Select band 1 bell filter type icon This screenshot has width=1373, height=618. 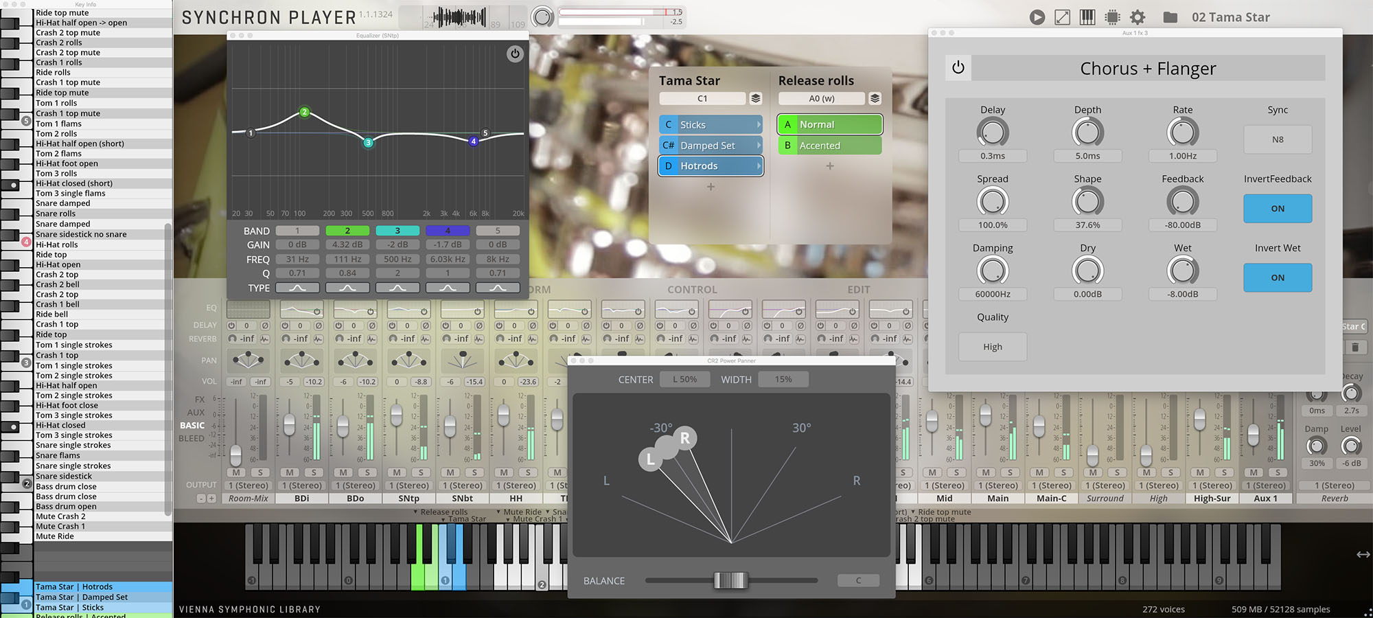[297, 288]
